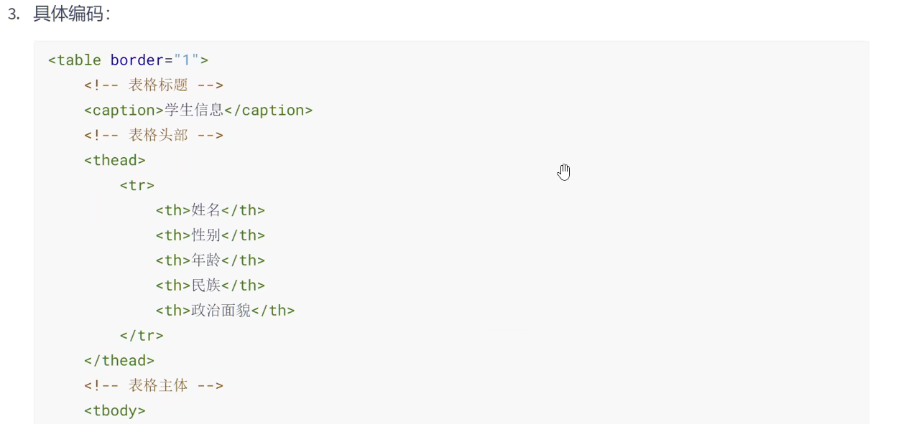924x424 pixels.
Task: Click the border value "1" string
Action: coord(186,60)
